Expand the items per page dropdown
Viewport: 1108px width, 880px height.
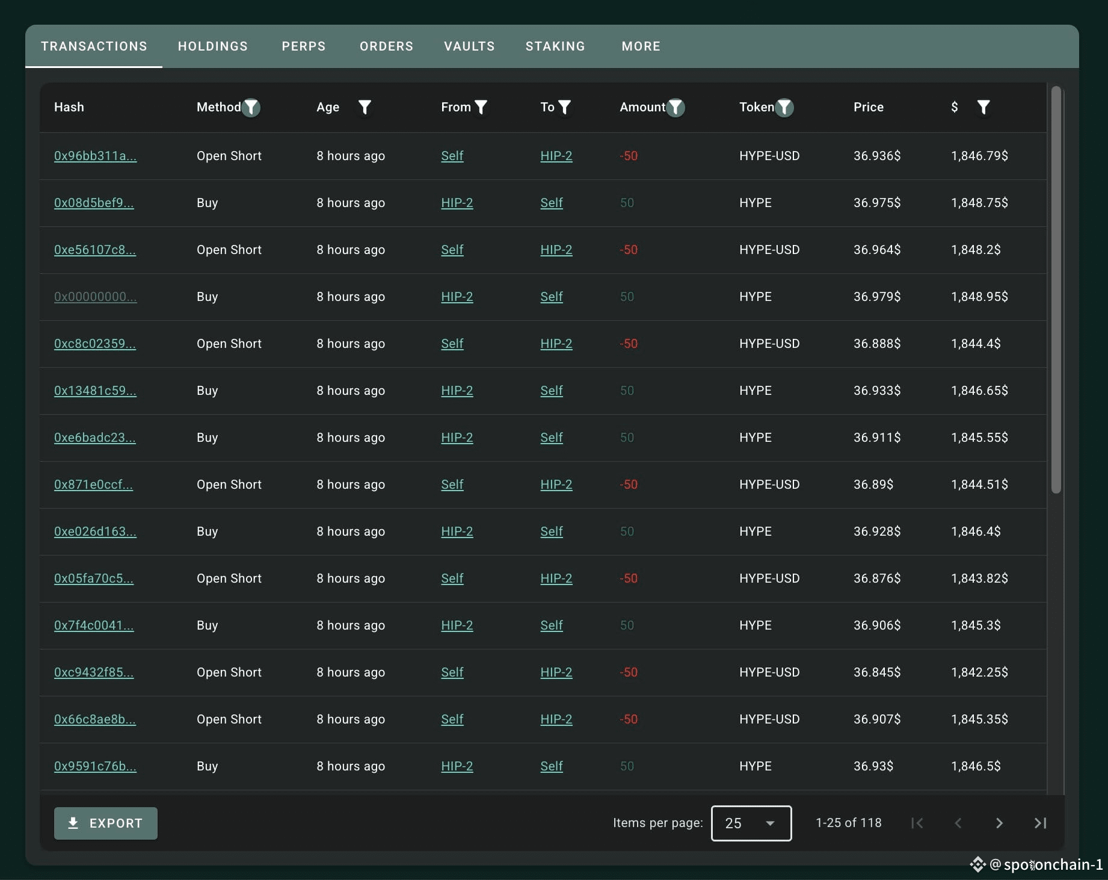click(x=751, y=823)
